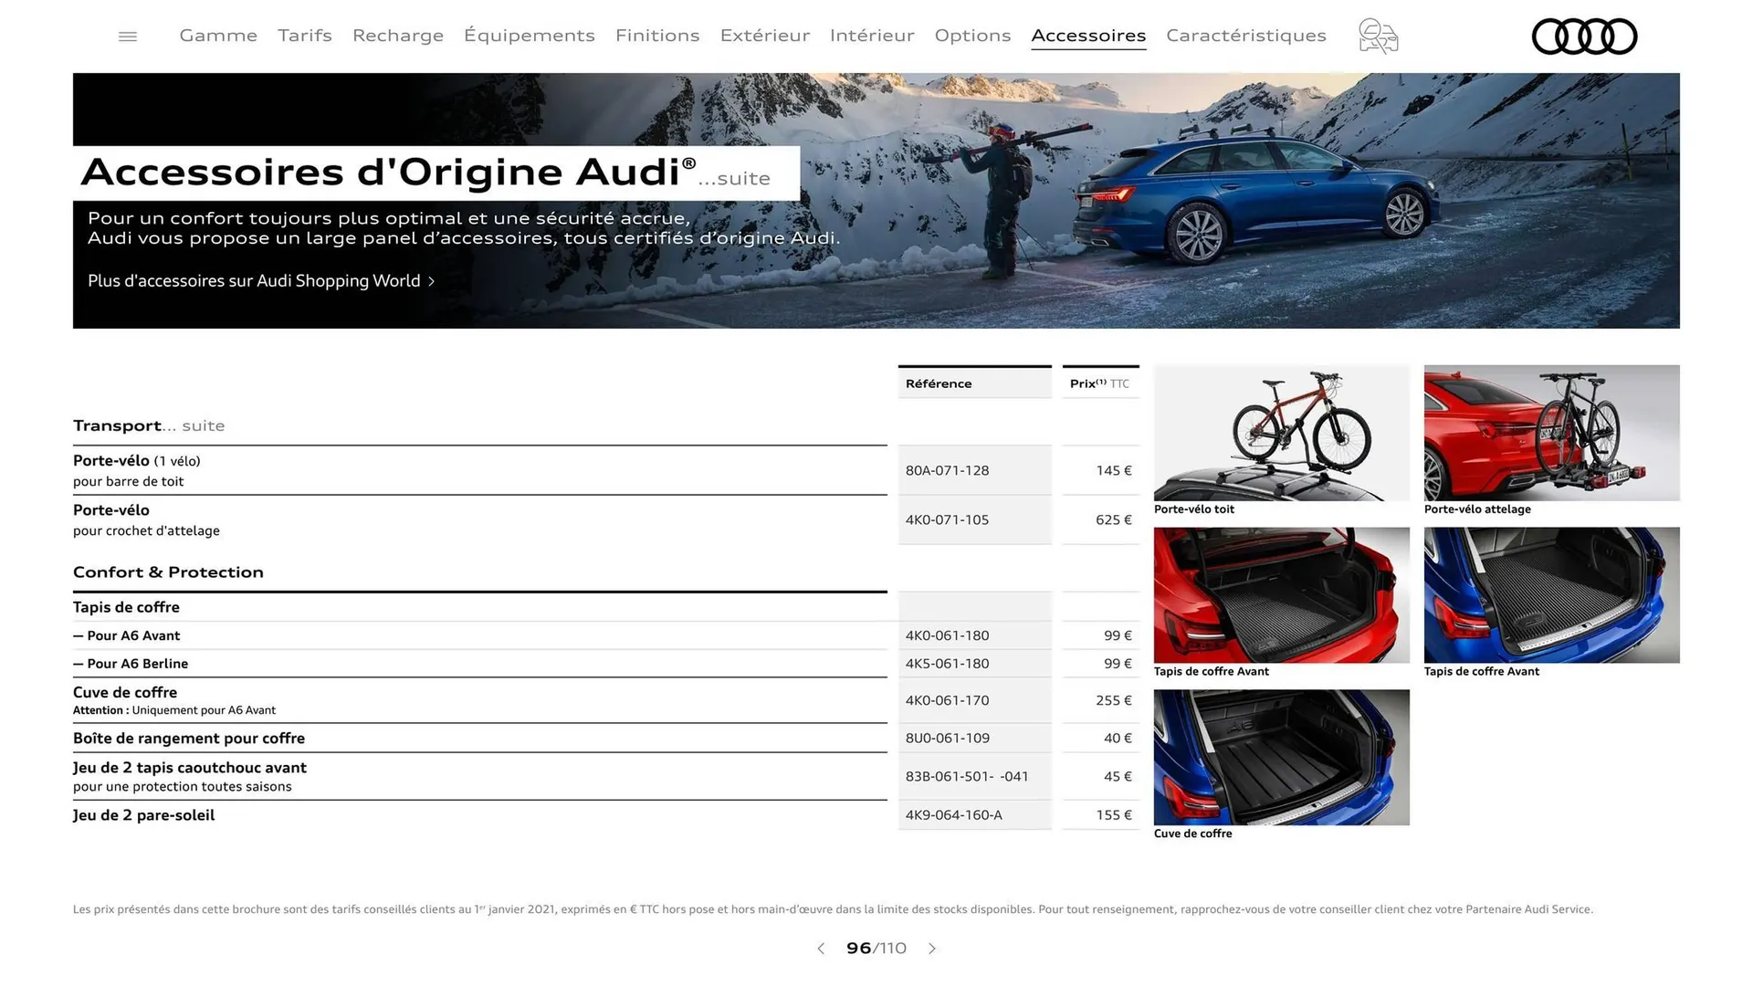The width and height of the screenshot is (1753, 986).
Task: Click the Tarifs navigation link
Action: click(x=304, y=36)
